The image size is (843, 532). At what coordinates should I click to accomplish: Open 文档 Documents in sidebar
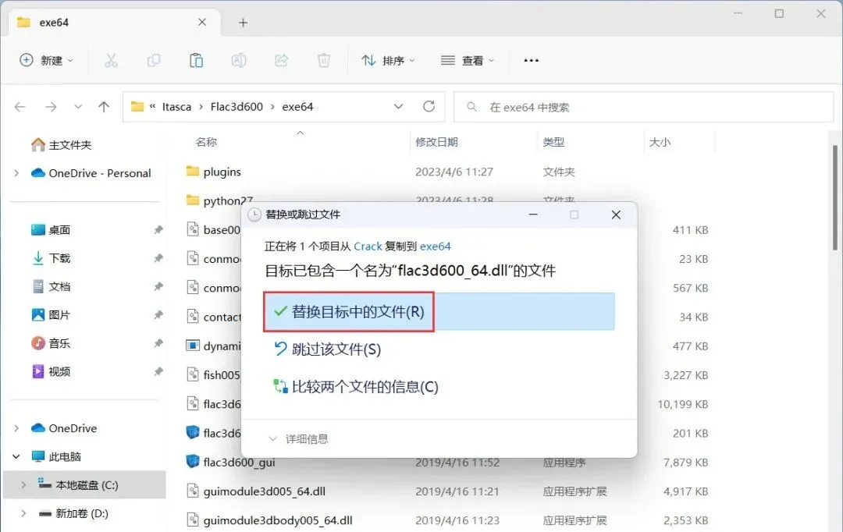51,286
